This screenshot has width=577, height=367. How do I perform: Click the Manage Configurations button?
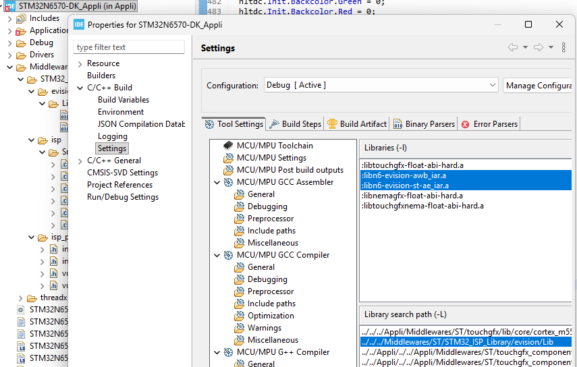click(538, 85)
